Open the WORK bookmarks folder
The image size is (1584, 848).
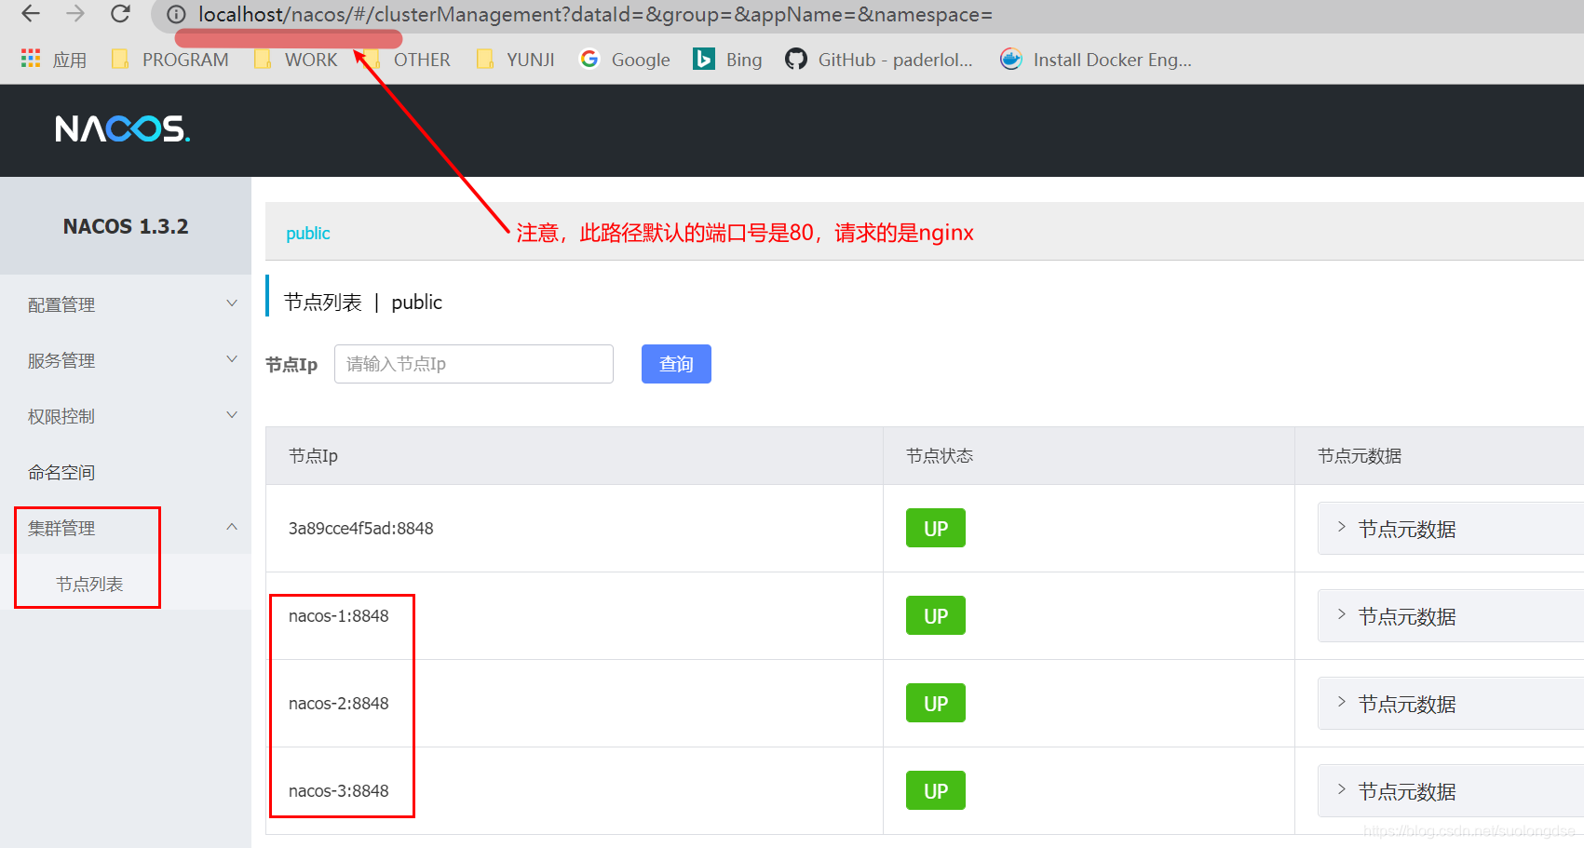pyautogui.click(x=295, y=60)
